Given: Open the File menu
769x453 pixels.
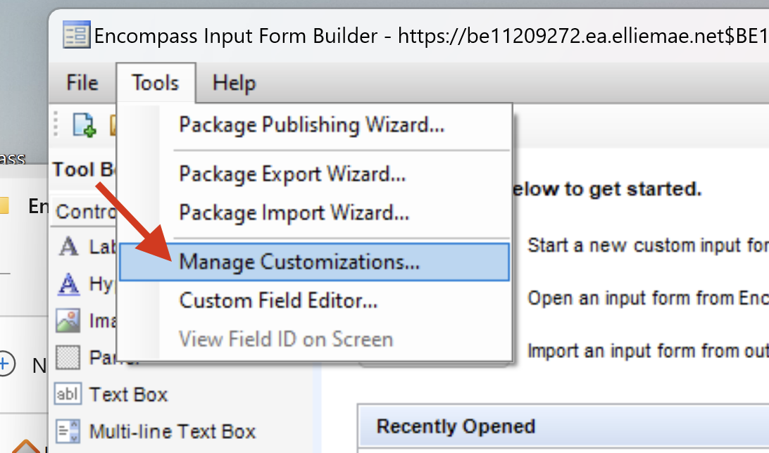Looking at the screenshot, I should point(82,83).
